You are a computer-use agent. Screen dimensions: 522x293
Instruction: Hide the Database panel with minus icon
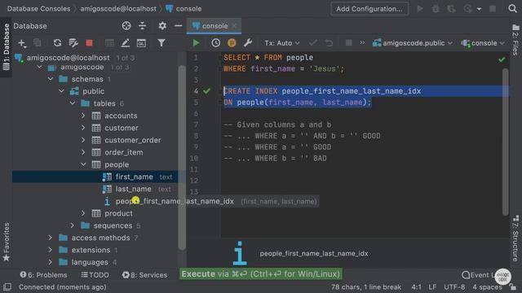tap(179, 25)
